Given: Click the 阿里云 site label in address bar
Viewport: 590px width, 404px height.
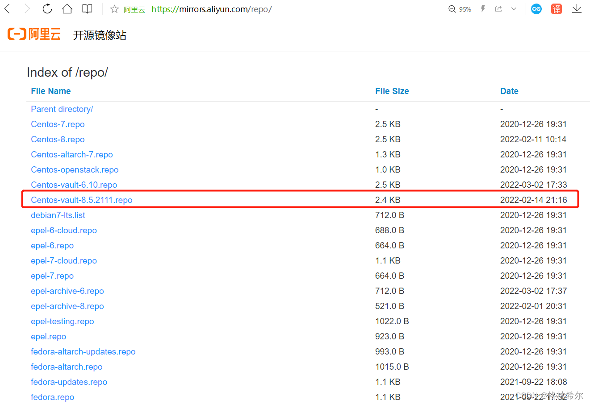Looking at the screenshot, I should click(134, 9).
